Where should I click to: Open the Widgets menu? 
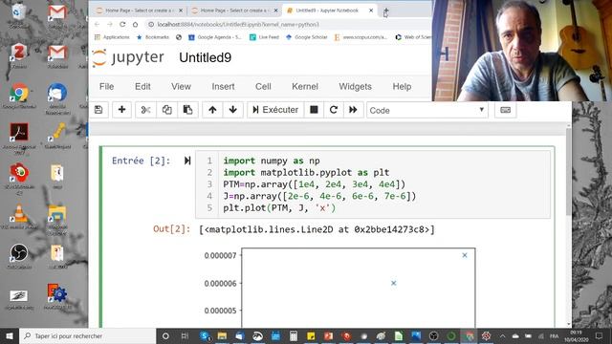click(x=355, y=87)
